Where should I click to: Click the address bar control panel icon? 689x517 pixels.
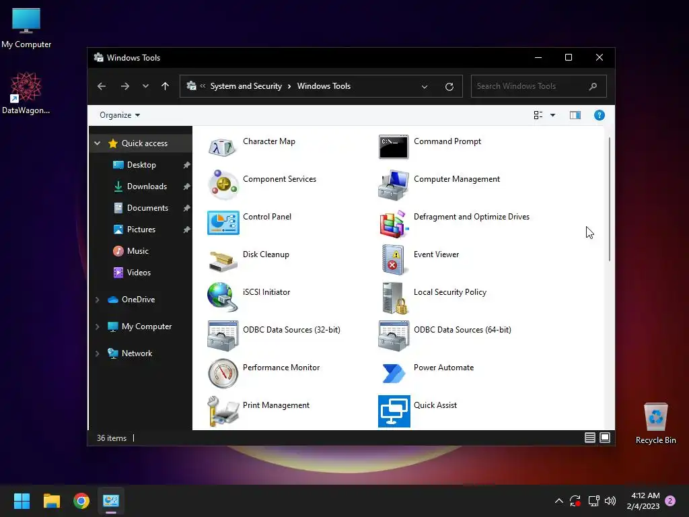tap(191, 86)
